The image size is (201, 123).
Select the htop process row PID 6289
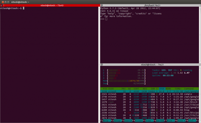(x=149, y=110)
